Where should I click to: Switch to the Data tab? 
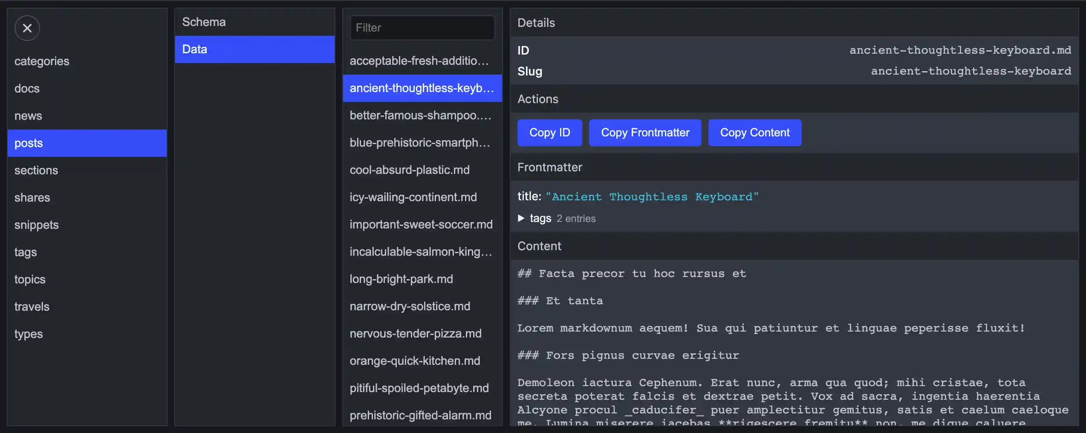pyautogui.click(x=254, y=49)
